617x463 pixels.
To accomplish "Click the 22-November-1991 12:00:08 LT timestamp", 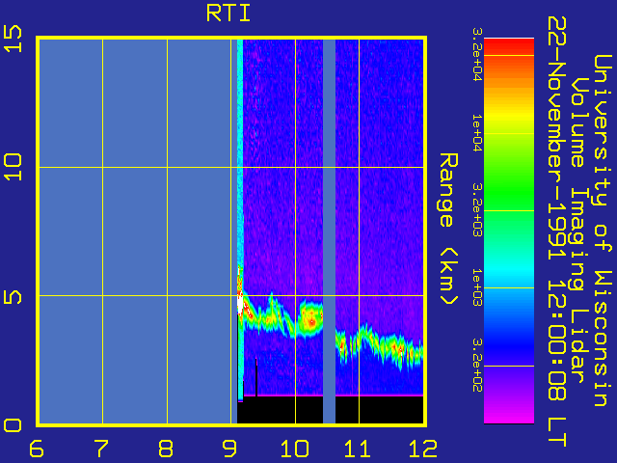I will tap(556, 231).
